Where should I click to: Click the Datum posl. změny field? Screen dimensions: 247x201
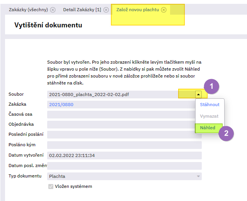(124, 166)
